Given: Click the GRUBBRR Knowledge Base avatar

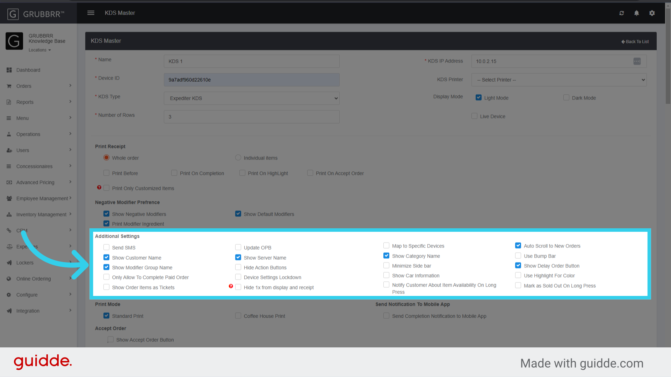Looking at the screenshot, I should 14,41.
